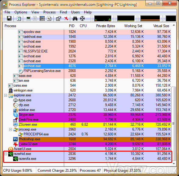Click the orange I/O history mini graph

150,19
